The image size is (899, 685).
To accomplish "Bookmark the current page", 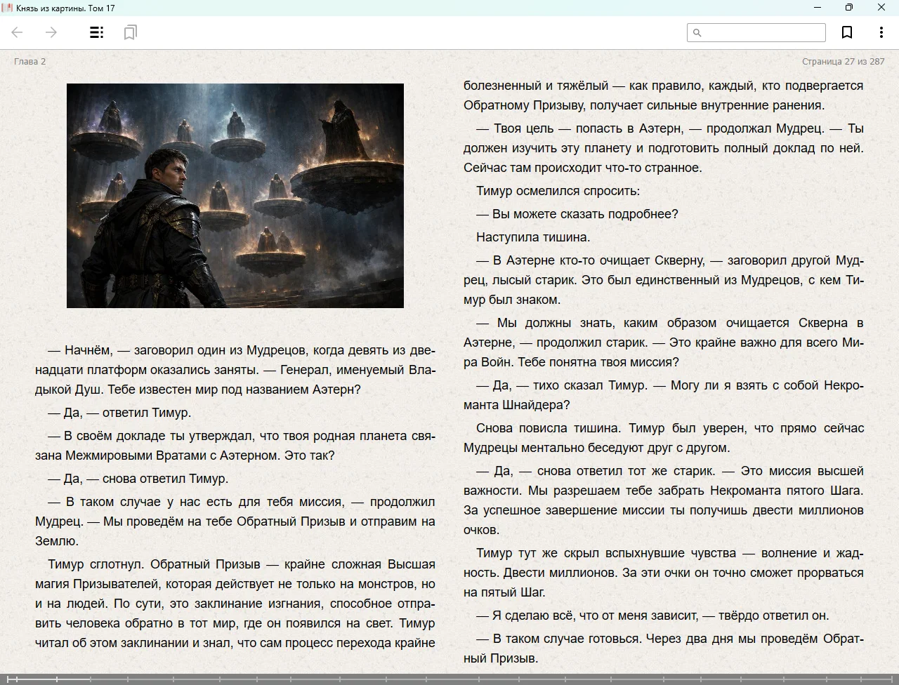I will click(847, 32).
